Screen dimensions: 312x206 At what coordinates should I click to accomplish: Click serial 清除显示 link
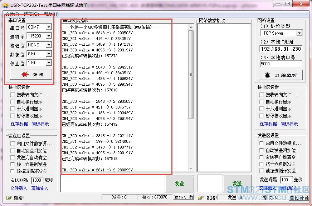[x=40, y=124]
